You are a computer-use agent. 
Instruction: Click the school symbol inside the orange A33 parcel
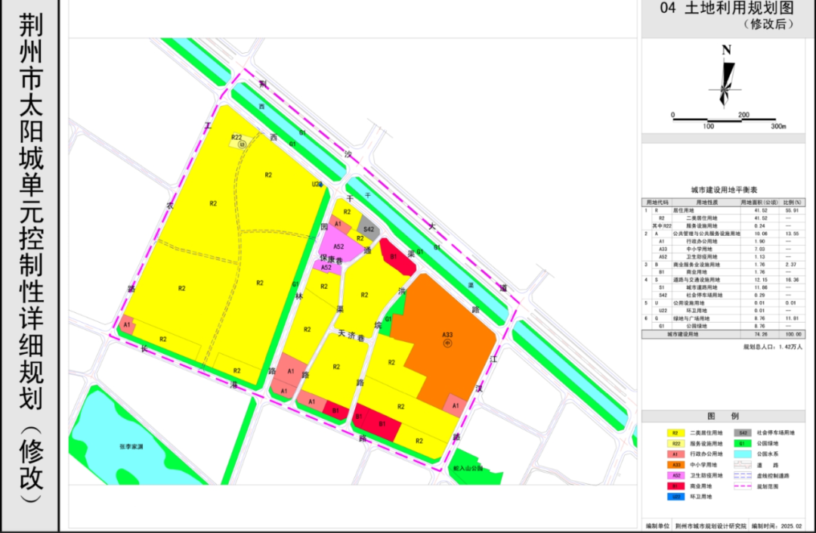[448, 343]
